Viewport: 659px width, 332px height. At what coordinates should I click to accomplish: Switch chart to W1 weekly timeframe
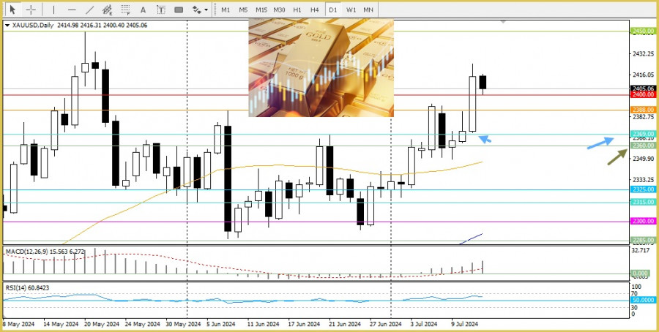coord(351,10)
